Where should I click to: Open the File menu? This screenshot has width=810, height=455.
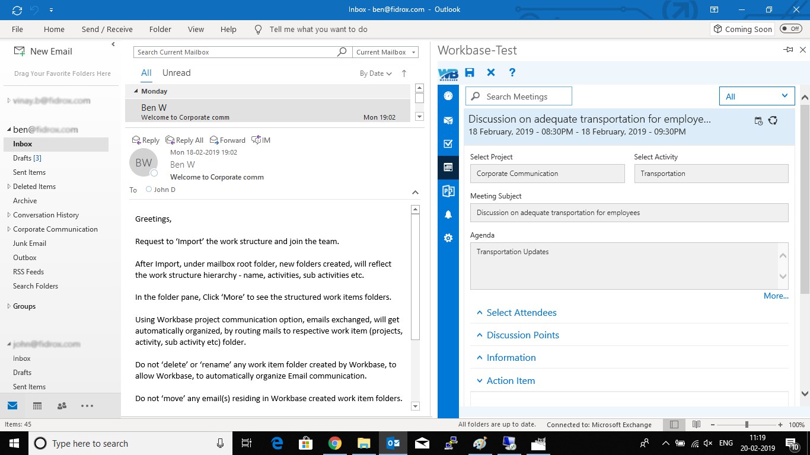point(17,29)
